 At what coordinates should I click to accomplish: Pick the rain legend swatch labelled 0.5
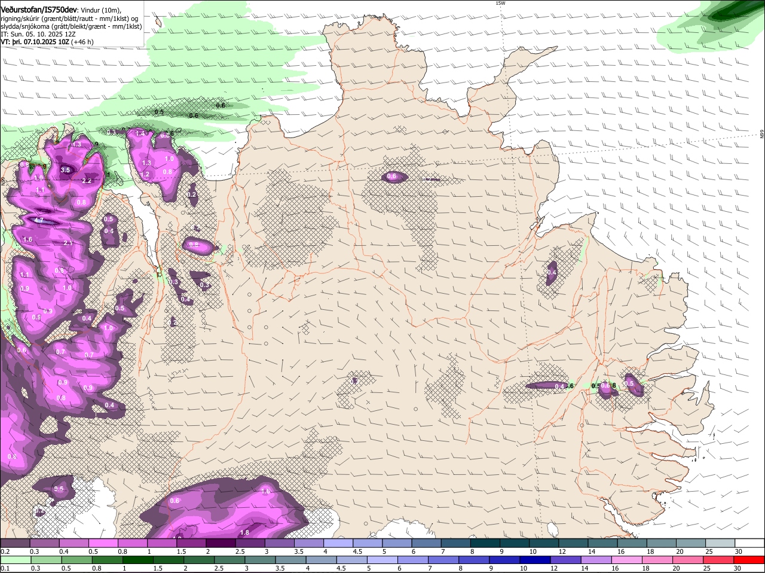[77, 560]
